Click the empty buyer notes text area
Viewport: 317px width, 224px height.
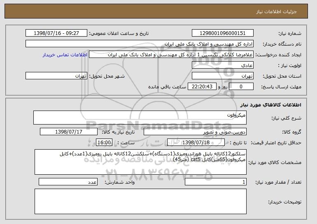click(140, 201)
